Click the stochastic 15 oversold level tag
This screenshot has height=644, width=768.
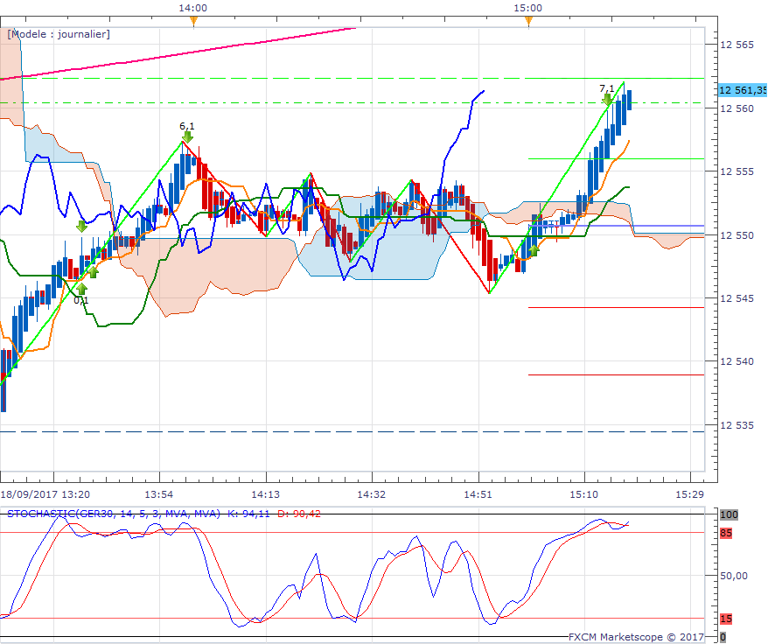click(x=726, y=619)
